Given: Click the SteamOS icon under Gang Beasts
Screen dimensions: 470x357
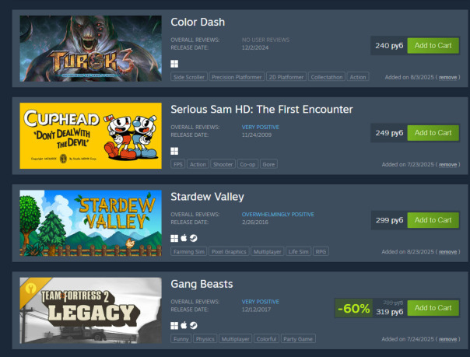Looking at the screenshot, I should click(x=194, y=325).
